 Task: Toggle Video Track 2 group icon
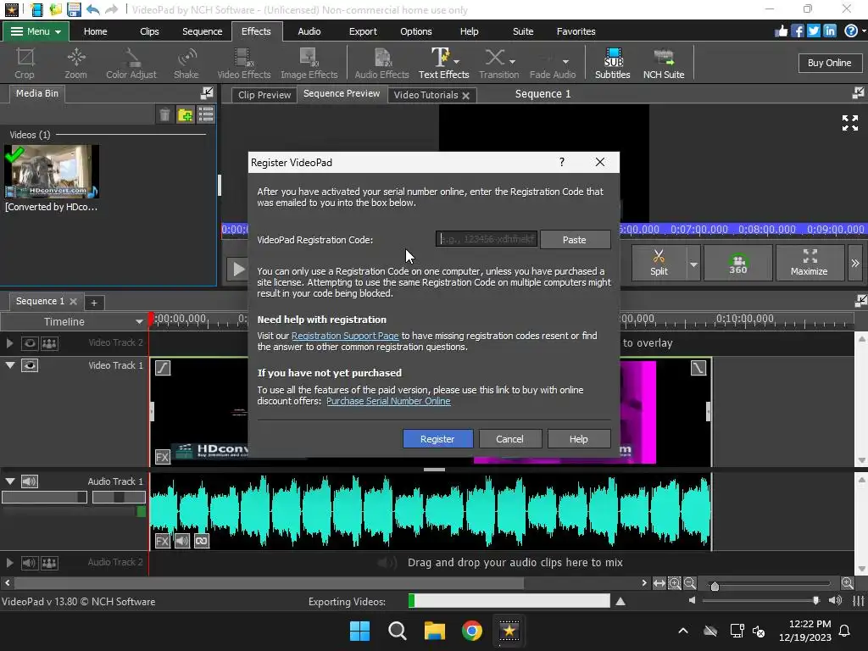[x=49, y=343]
